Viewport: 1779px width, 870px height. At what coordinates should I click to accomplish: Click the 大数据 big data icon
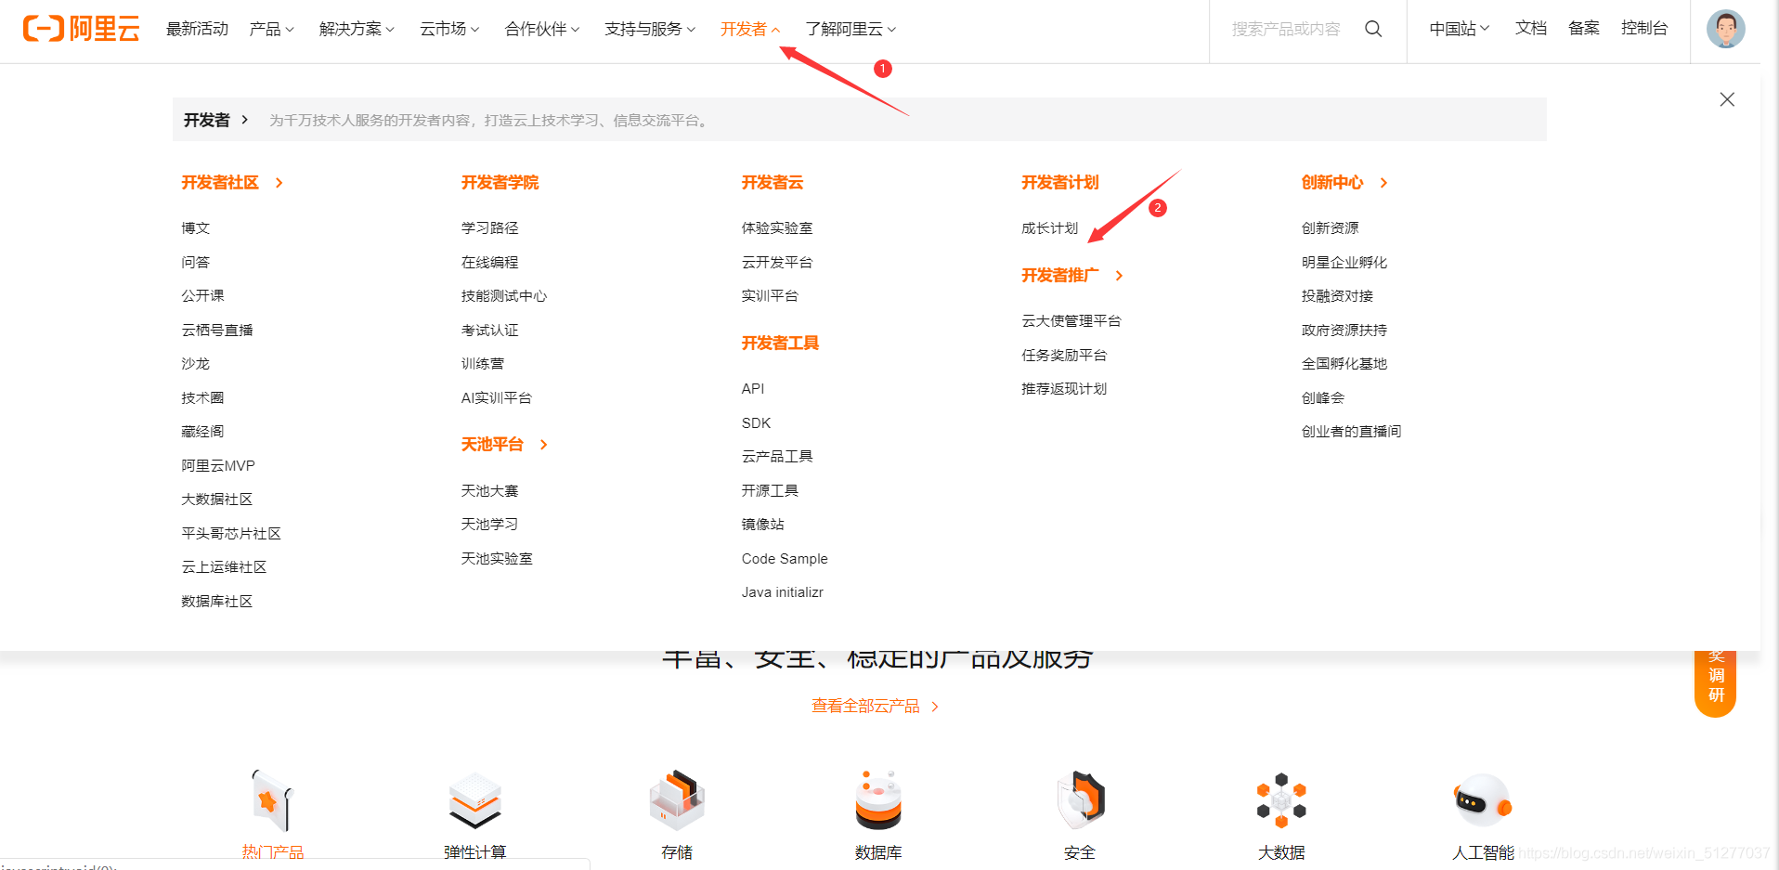(x=1281, y=800)
